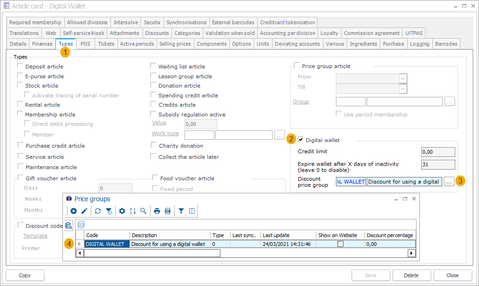Open the price group Till dropdown
479x286 pixels.
pos(403,88)
